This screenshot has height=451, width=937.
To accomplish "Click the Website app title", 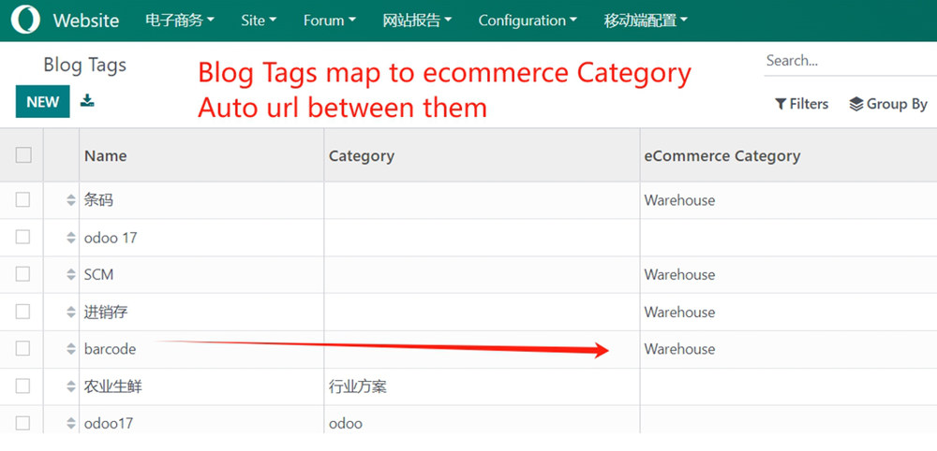I will point(86,21).
